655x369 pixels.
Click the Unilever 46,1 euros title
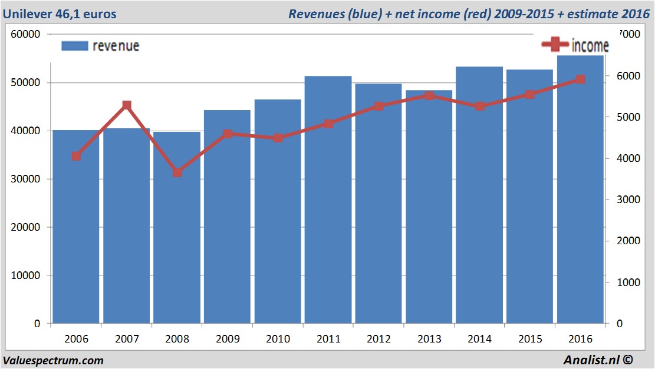pyautogui.click(x=60, y=14)
